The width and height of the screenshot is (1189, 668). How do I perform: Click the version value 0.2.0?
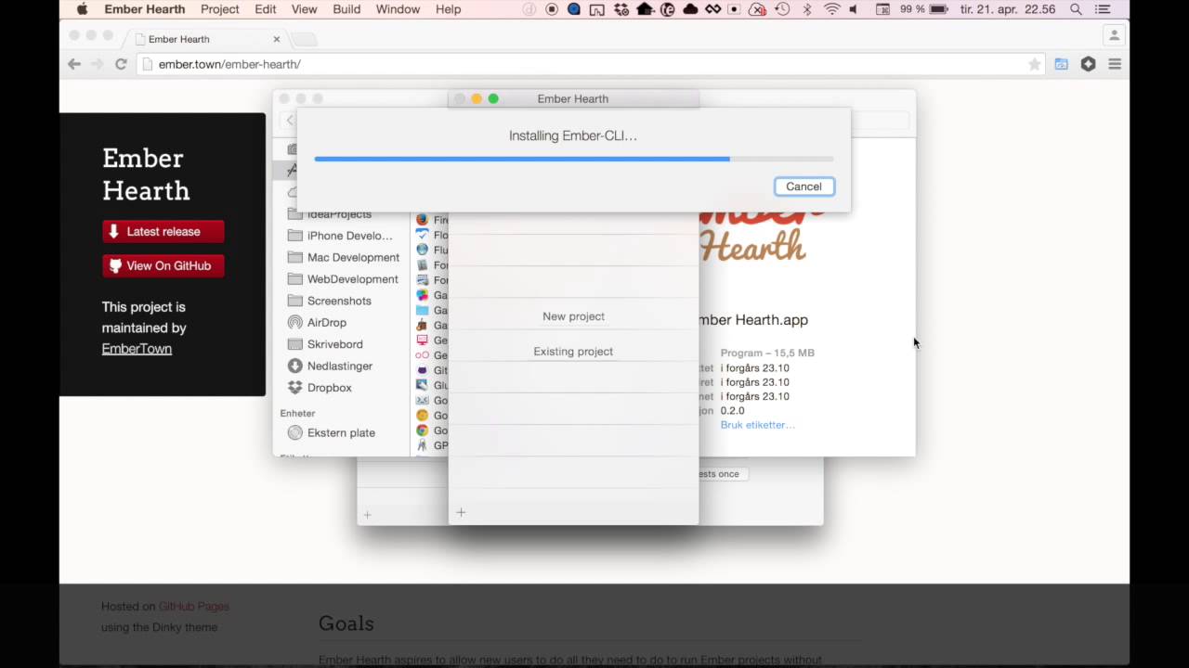(732, 410)
